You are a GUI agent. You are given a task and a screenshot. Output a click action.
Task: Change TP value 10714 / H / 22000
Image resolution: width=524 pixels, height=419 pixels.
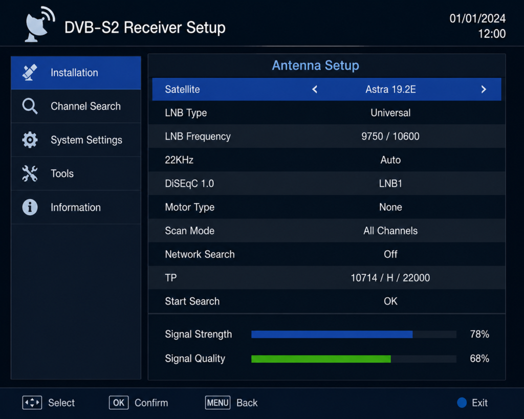point(390,278)
